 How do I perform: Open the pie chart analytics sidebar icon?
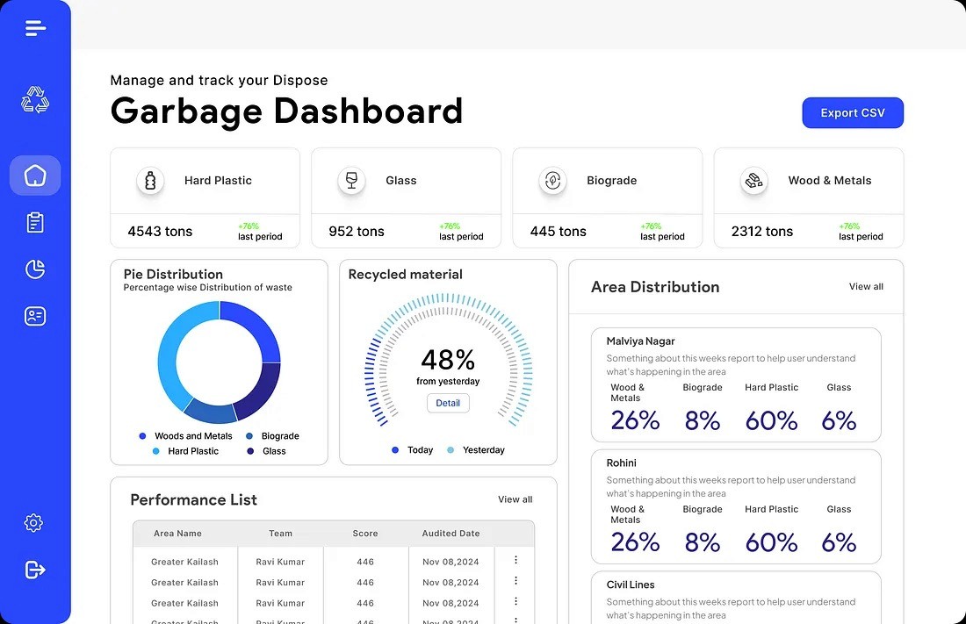point(35,269)
